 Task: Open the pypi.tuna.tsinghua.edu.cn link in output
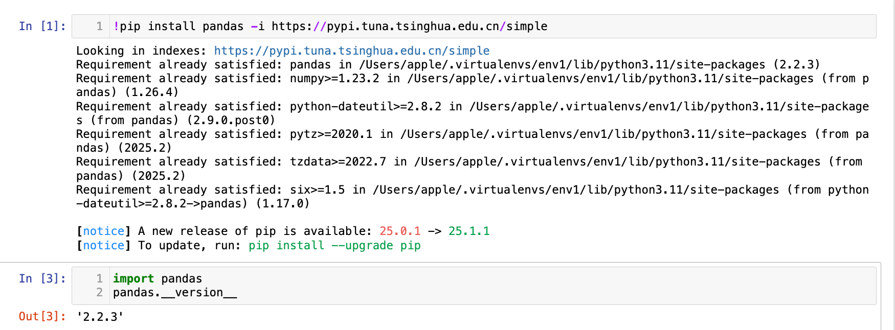[x=351, y=51]
